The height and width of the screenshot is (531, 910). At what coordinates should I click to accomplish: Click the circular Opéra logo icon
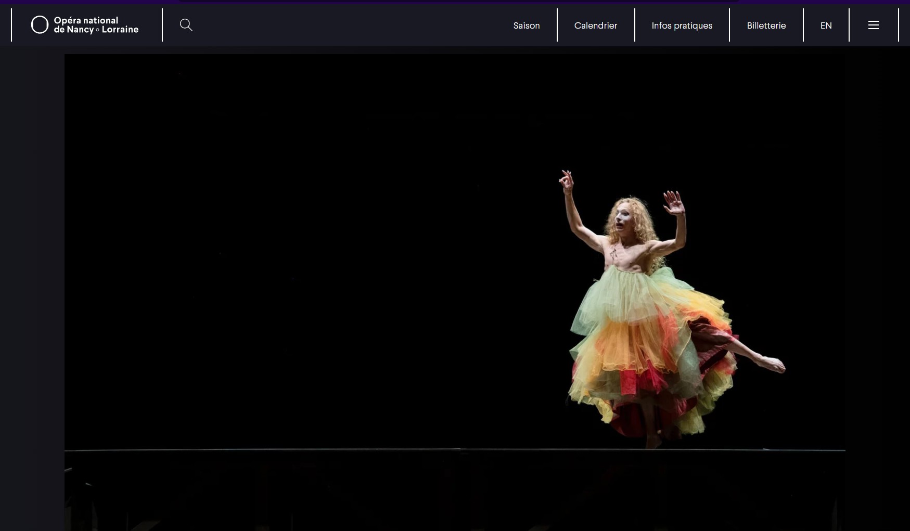pyautogui.click(x=40, y=25)
